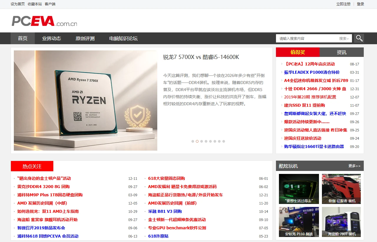Open 智微召开2019新品发布会 article
Viewport: 377px width, 242px height.
(x=41, y=228)
